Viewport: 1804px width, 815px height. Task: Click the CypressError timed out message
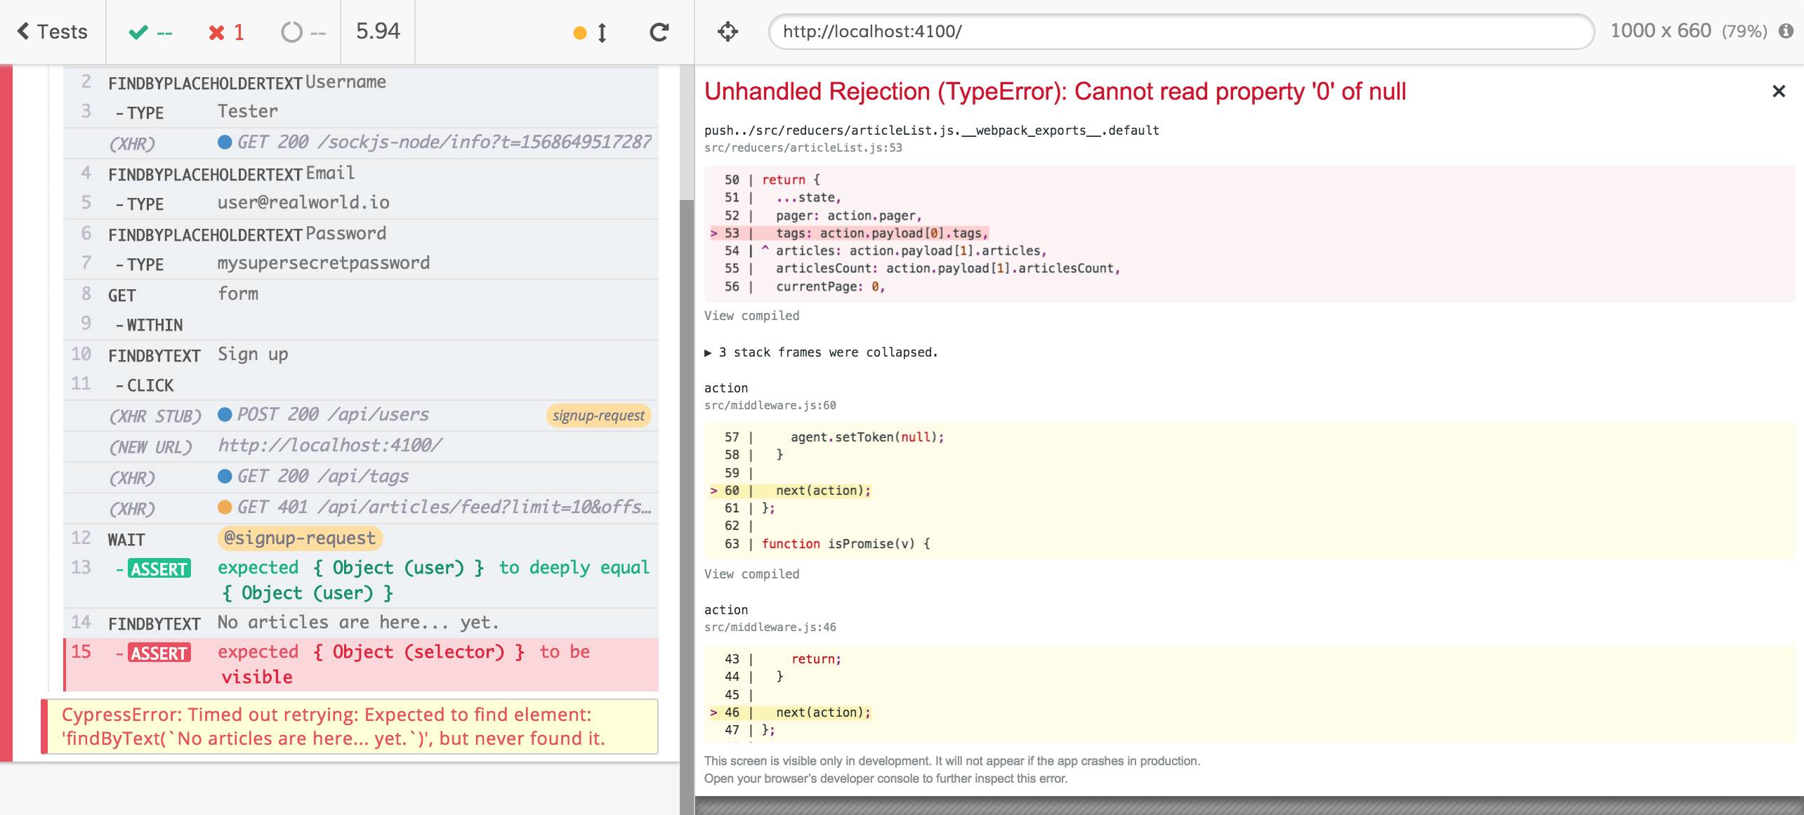point(350,727)
